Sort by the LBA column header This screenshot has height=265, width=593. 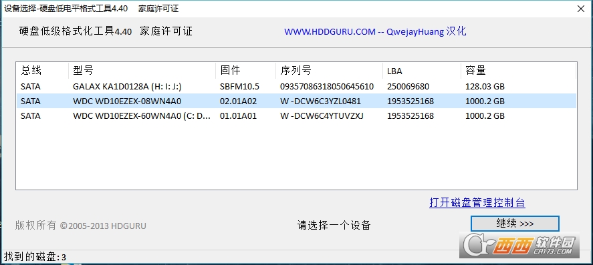pyautogui.click(x=422, y=70)
